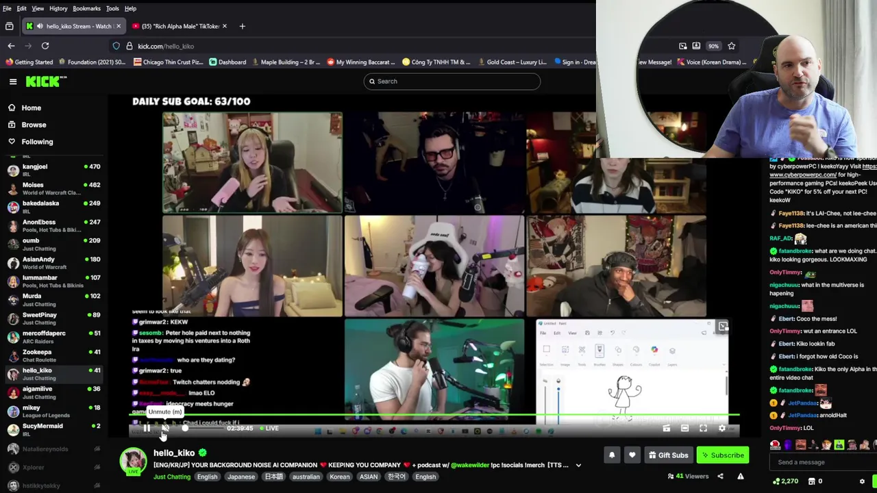Screen dimensions: 877x493
Task: Go to Home in Kick sidebar
Action: pos(31,108)
